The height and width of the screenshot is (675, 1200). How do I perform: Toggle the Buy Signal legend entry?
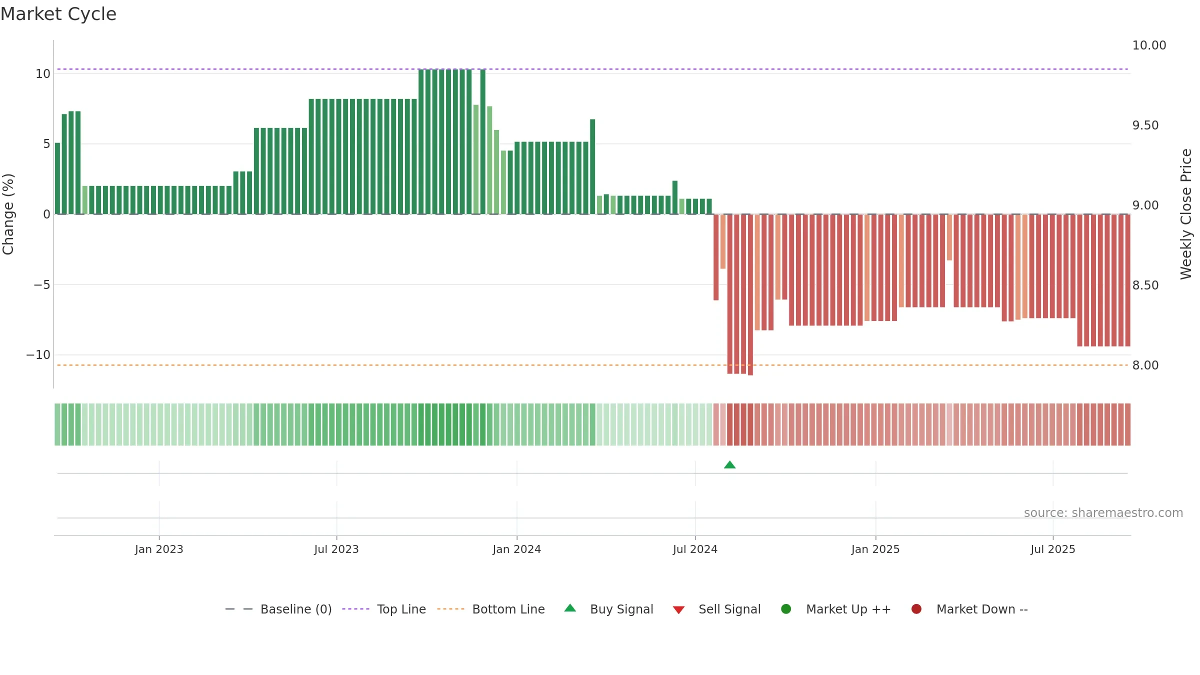point(608,609)
